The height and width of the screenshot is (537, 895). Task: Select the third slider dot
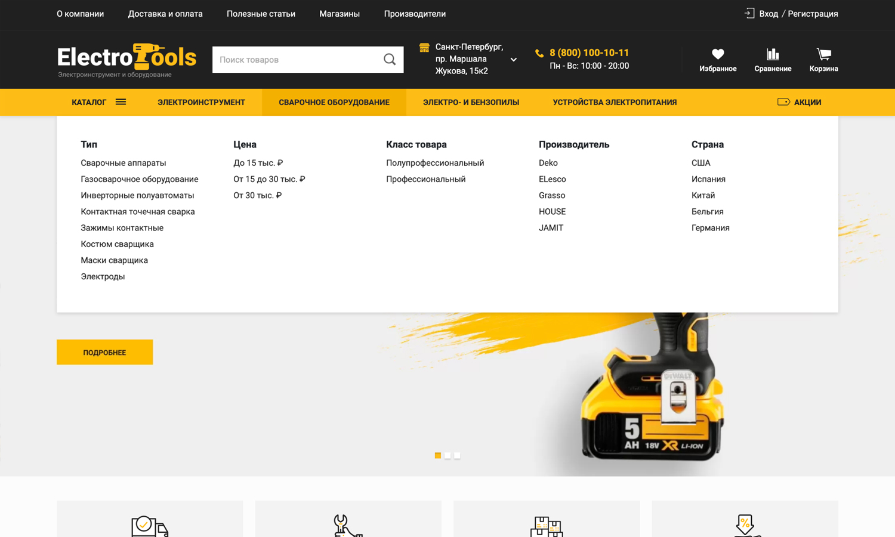pos(457,455)
